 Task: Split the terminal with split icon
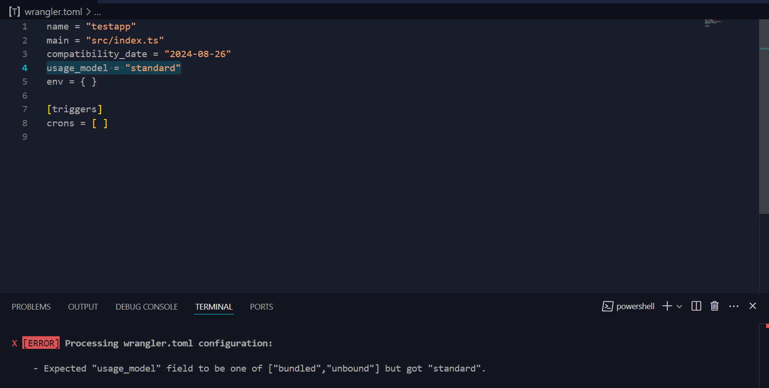[696, 306]
